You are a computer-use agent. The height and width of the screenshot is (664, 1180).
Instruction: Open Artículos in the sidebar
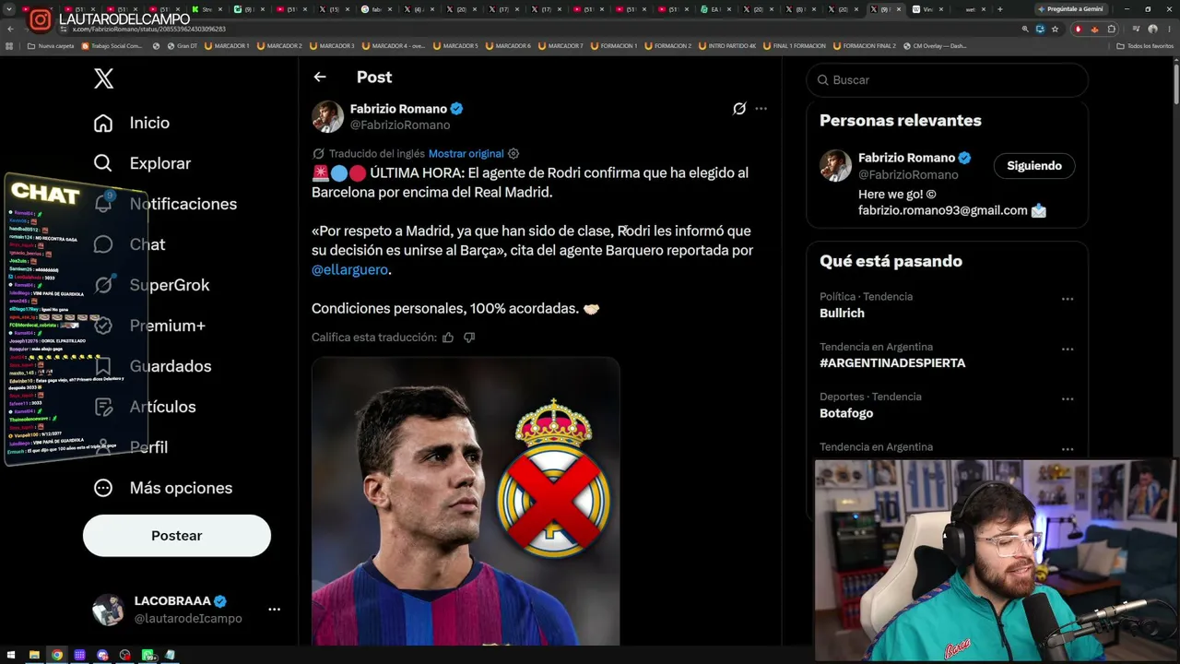pos(145,407)
